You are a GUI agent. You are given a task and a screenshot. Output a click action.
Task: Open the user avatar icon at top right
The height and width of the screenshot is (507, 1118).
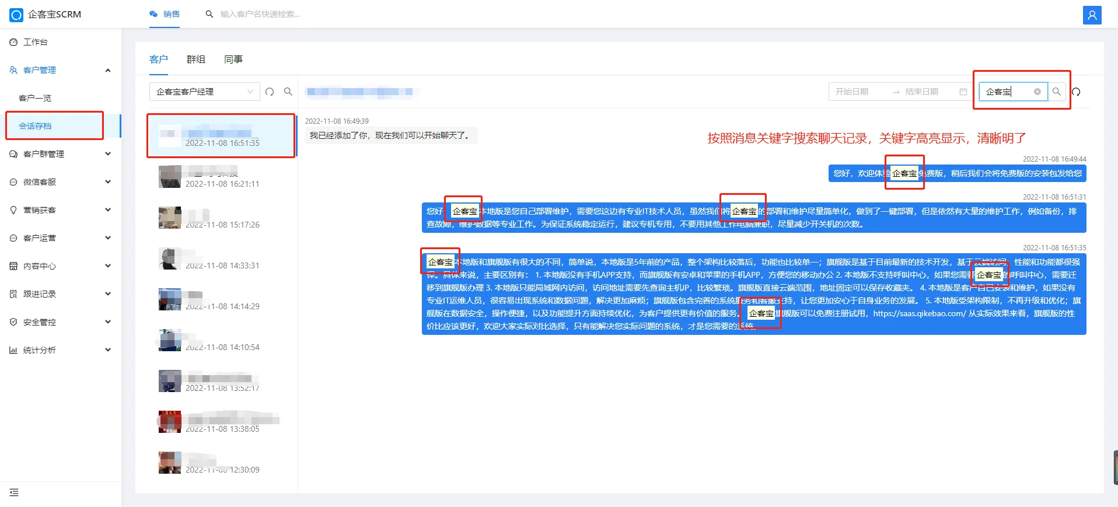point(1092,15)
